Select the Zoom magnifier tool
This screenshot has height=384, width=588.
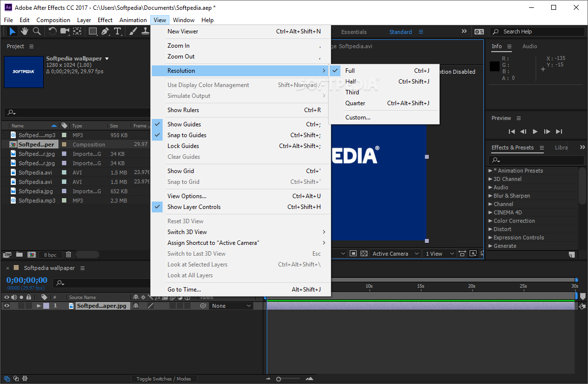(37, 31)
